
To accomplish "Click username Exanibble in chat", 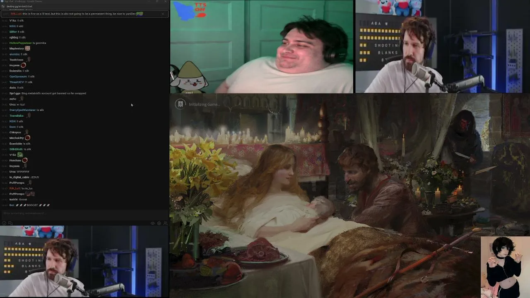I will 16,144.
